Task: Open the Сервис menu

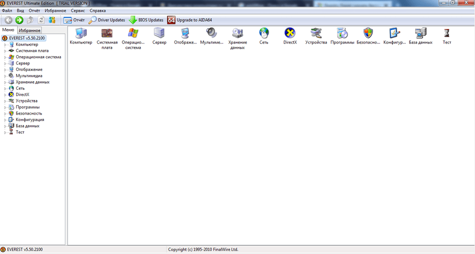Action: (78, 11)
